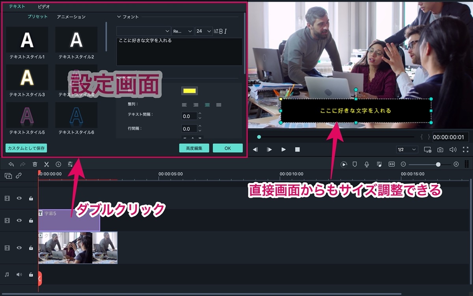473x296 pixels.
Task: Zoom out timeline with the minus icon
Action: (x=403, y=164)
